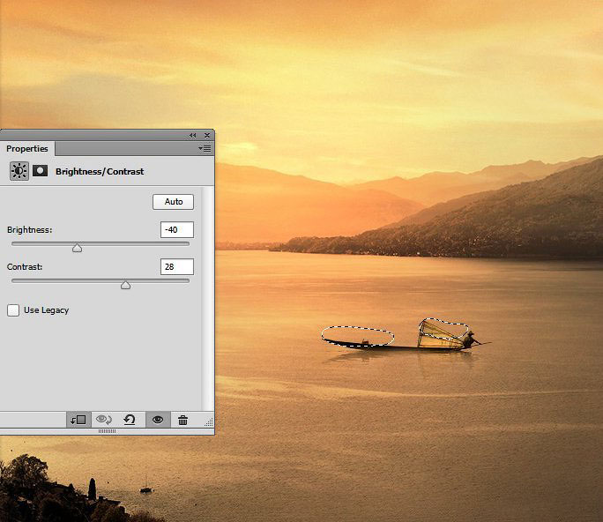This screenshot has height=522, width=603.
Task: Click the Auto button
Action: 173,202
